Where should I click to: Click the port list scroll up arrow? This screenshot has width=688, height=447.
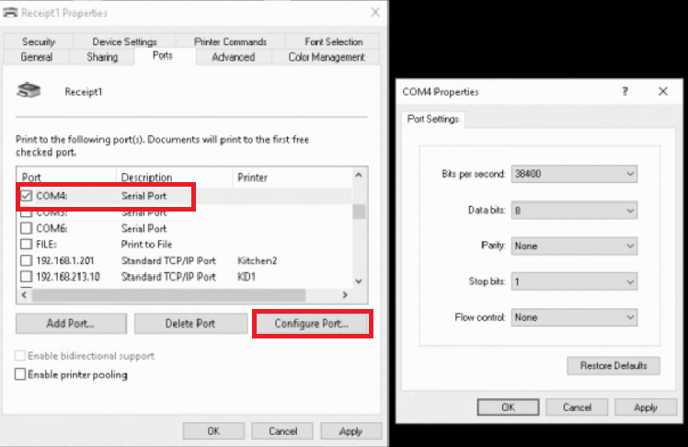click(359, 175)
